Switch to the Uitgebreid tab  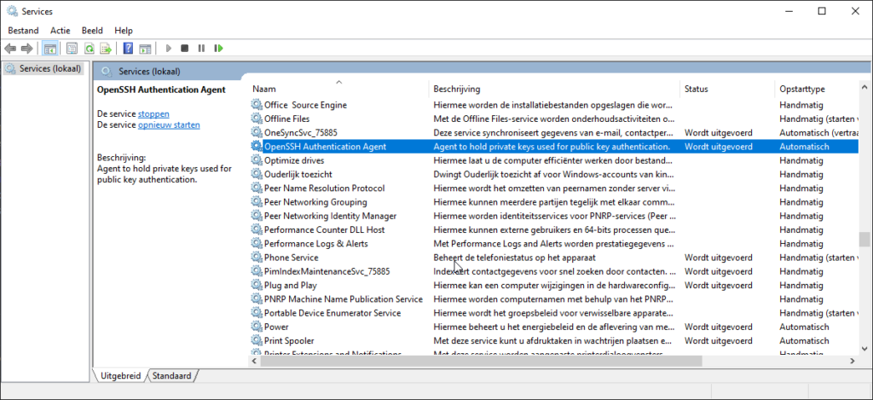(122, 375)
